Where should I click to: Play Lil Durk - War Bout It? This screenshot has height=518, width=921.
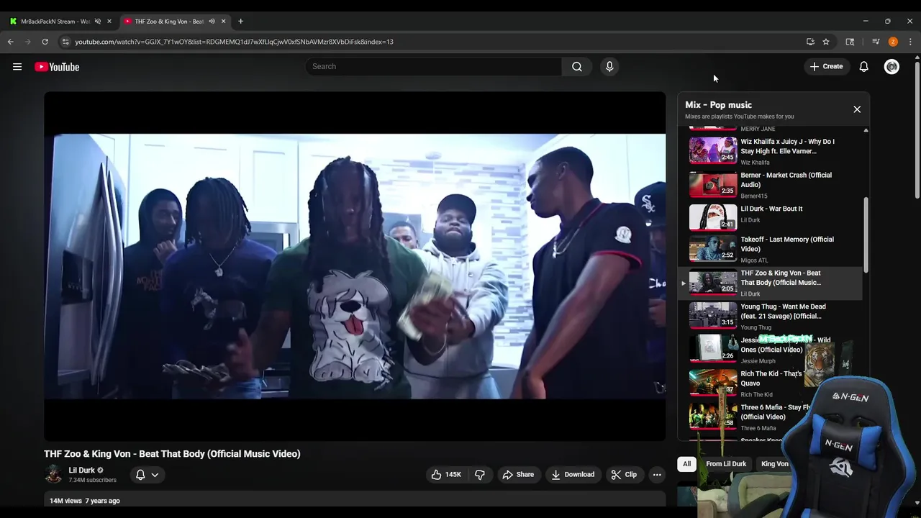(x=771, y=217)
